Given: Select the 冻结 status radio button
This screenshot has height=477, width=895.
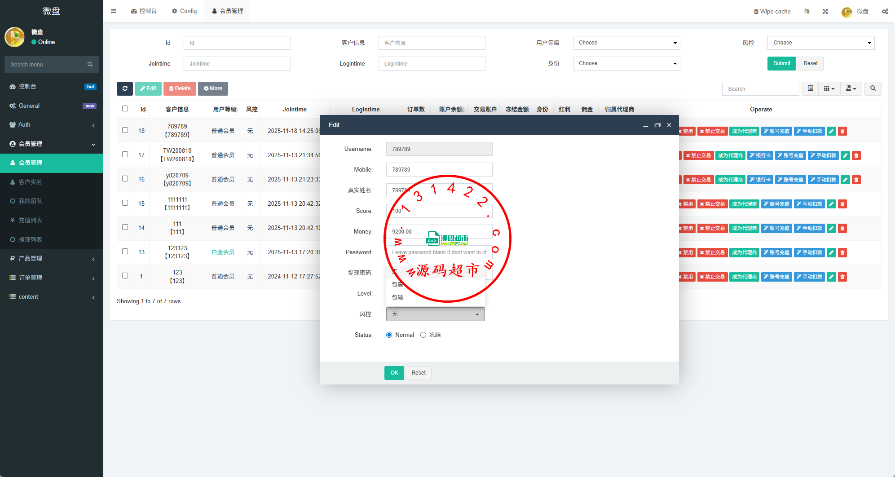Looking at the screenshot, I should tap(423, 335).
